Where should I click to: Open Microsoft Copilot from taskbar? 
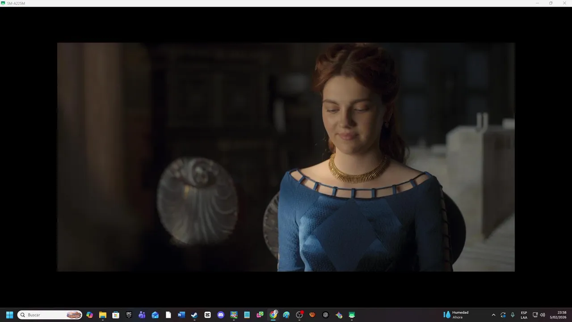coord(89,315)
